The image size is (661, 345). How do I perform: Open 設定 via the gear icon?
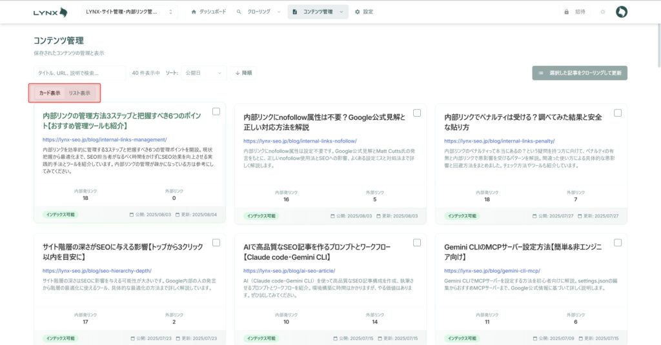tap(358, 12)
